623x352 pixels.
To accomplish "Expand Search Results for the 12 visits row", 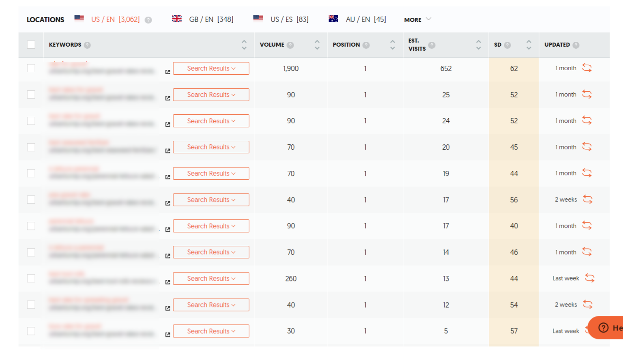I will point(211,305).
